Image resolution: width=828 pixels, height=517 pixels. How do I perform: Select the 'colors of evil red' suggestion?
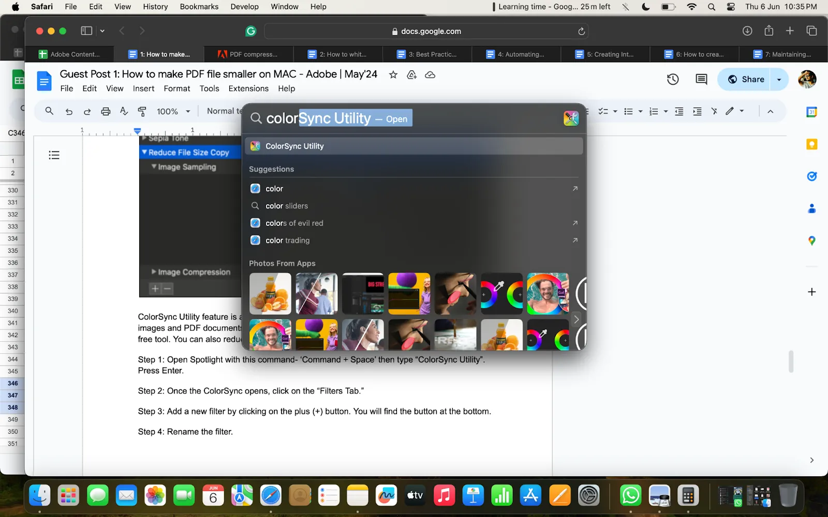414,223
